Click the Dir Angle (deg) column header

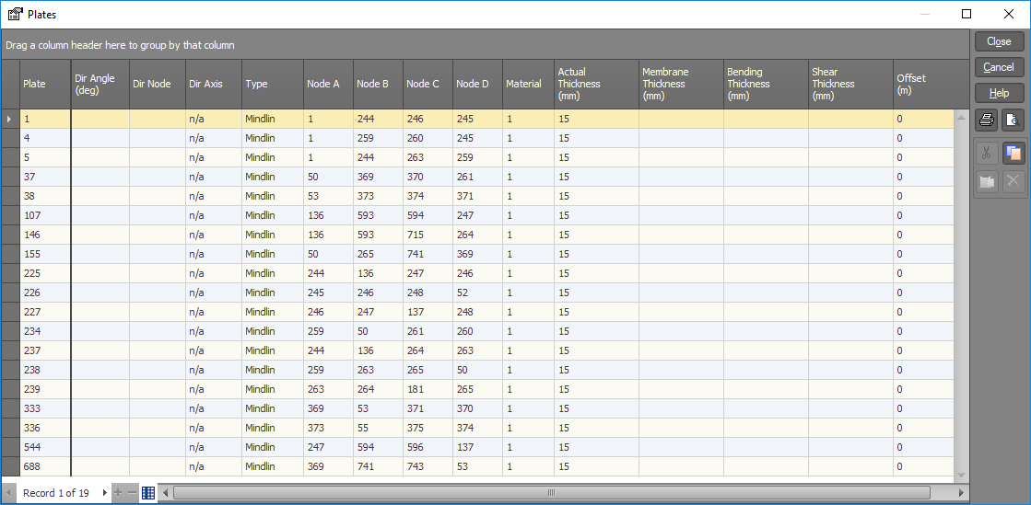click(100, 84)
